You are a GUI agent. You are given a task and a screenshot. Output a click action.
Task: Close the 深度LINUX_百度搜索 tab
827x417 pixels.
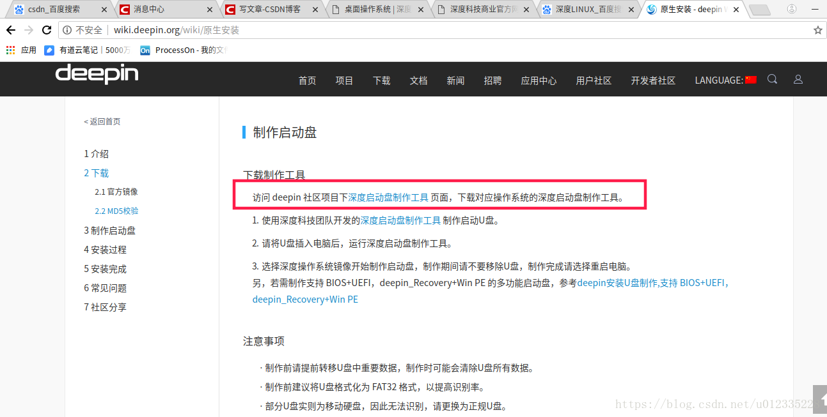pos(632,10)
